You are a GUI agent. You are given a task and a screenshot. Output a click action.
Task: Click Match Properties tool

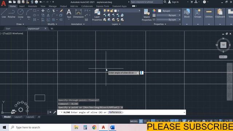click(147, 15)
